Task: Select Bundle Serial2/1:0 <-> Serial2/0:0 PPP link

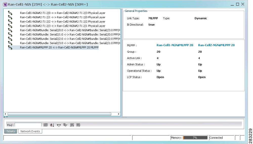Action: point(70,34)
